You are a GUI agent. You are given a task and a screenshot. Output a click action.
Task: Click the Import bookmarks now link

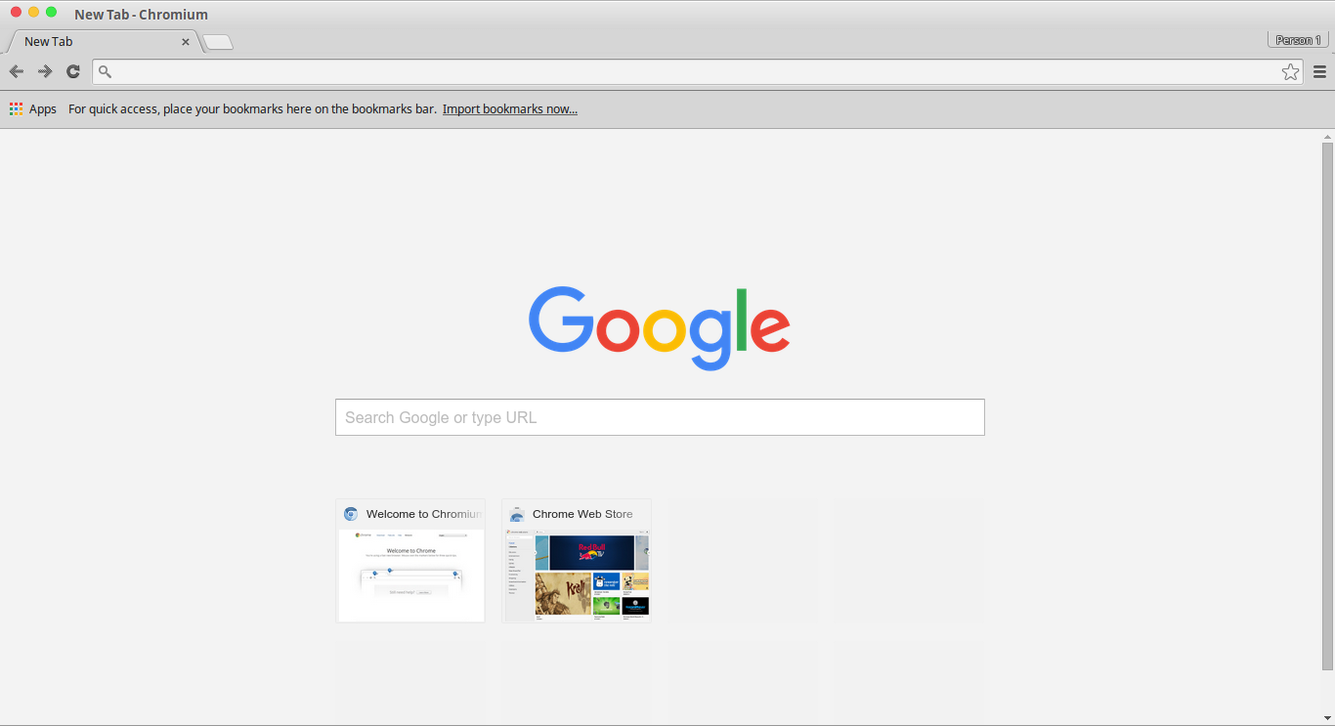(510, 109)
